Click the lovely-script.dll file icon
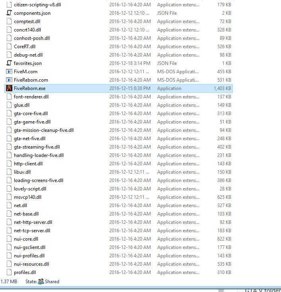281x292 pixels. click(x=9, y=189)
